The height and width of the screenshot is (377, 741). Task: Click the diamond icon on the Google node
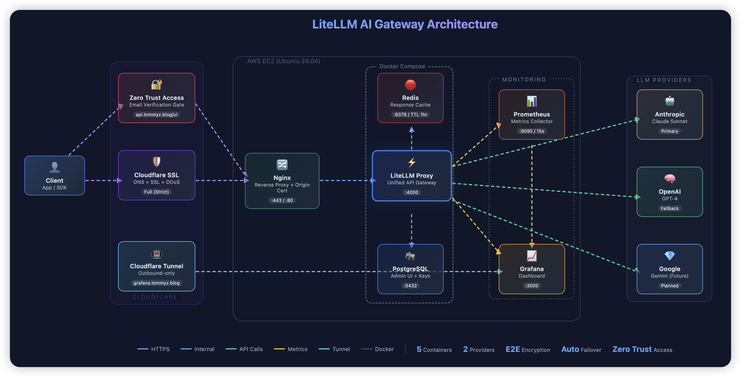(x=670, y=256)
